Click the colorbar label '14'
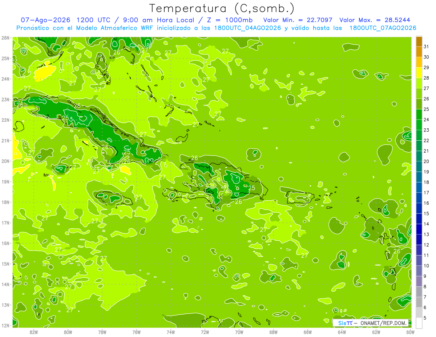Viewport: 436px width, 337px height. tap(426, 224)
